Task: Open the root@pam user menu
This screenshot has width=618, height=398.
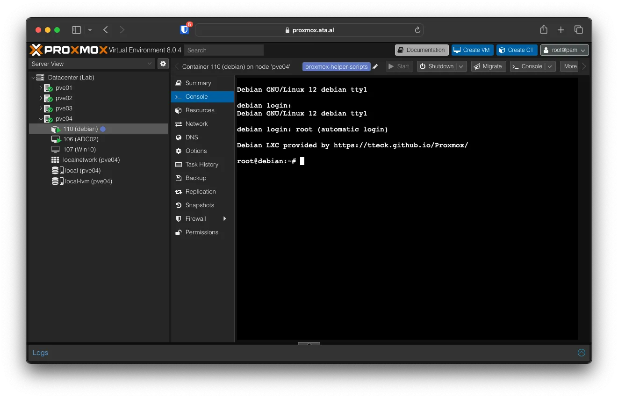Action: [564, 50]
